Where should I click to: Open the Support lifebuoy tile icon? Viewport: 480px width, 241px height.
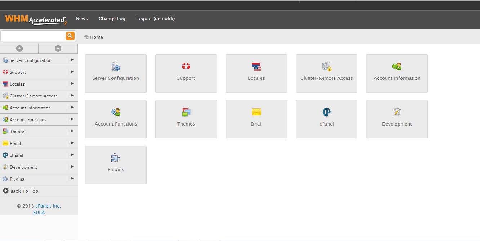(x=186, y=67)
